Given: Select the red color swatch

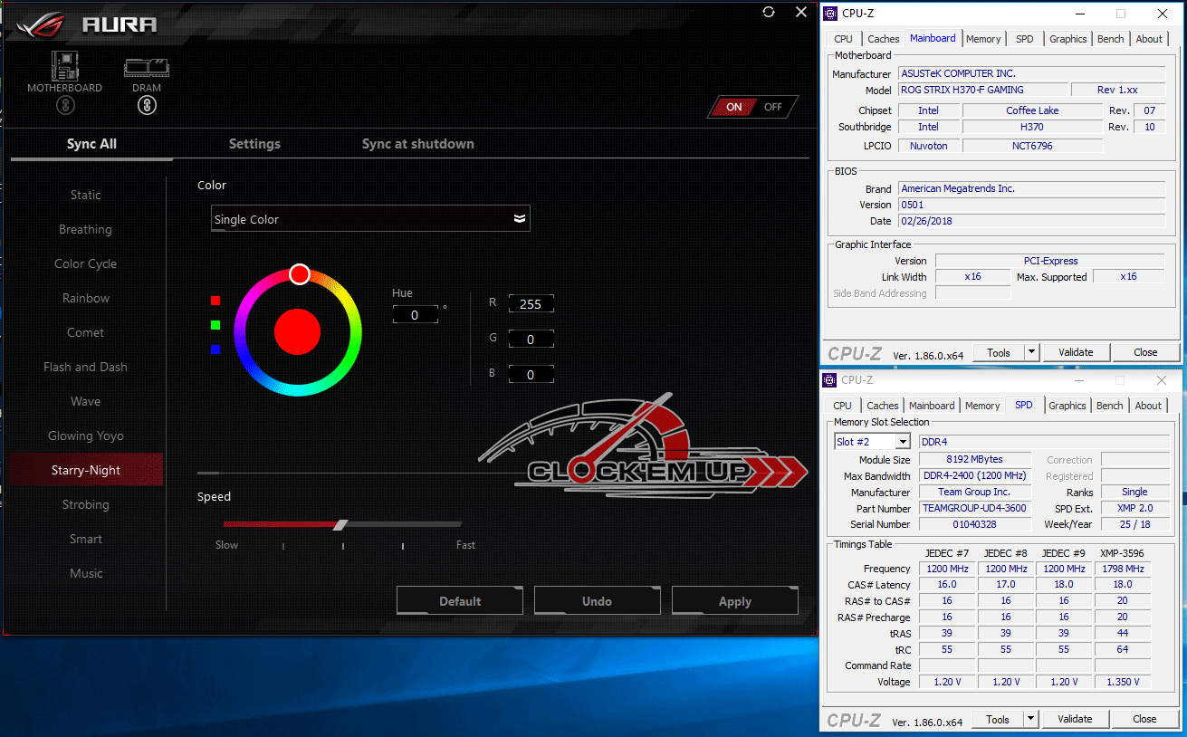Looking at the screenshot, I should (215, 301).
